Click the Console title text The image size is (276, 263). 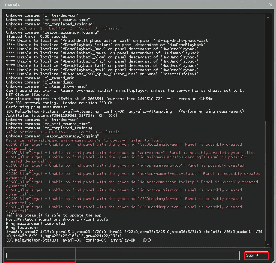[x=12, y=5]
